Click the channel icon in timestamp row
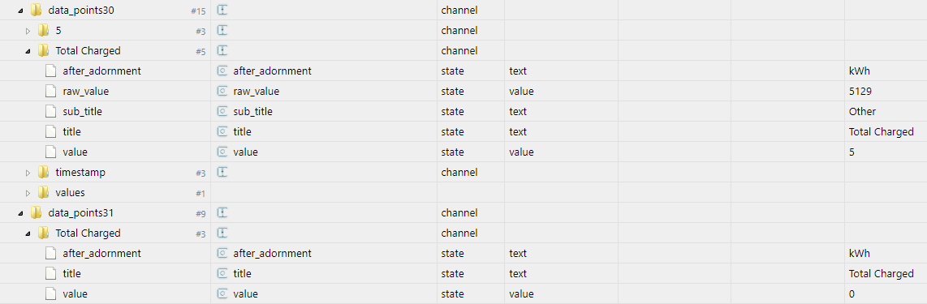 tap(223, 173)
